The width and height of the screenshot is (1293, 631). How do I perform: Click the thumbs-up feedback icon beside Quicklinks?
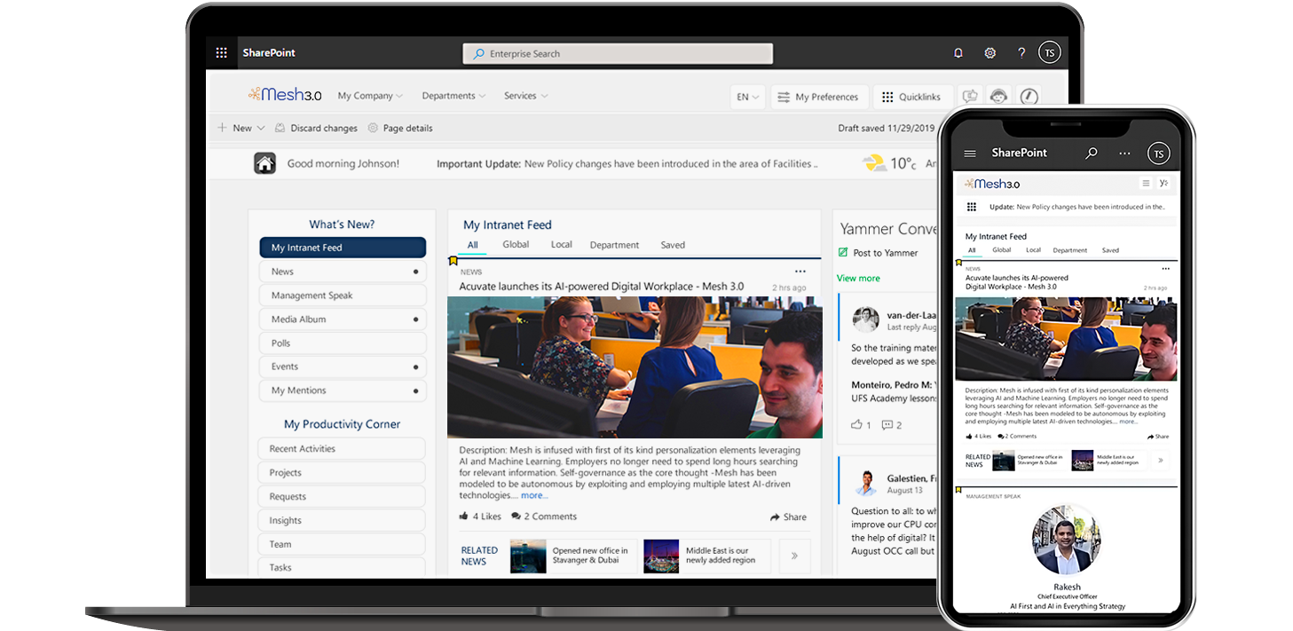pyautogui.click(x=970, y=97)
